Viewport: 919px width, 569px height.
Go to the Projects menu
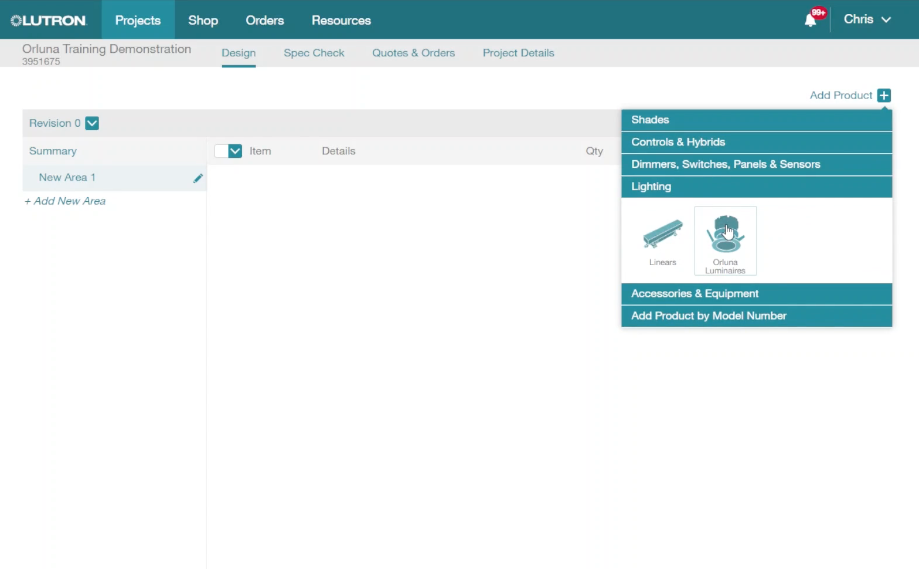(x=138, y=20)
